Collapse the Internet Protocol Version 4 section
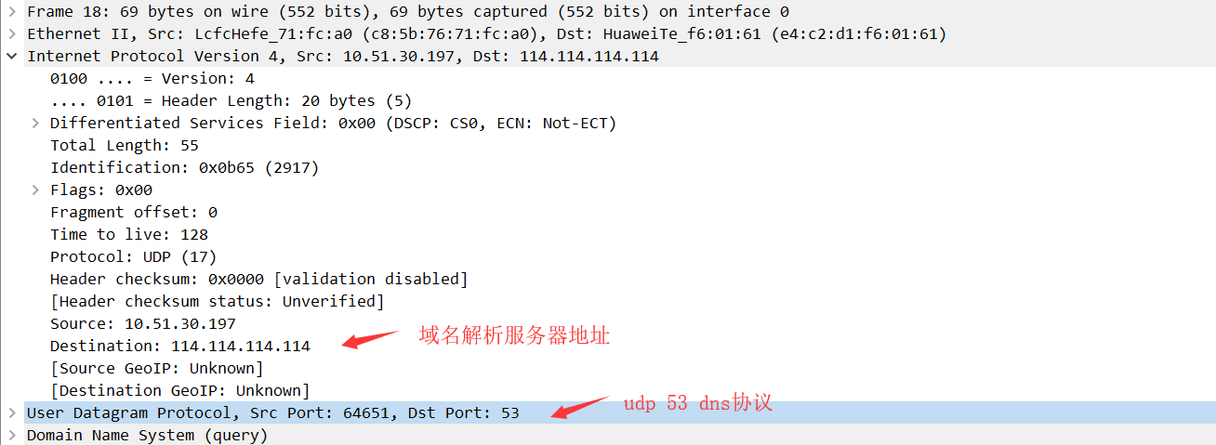Viewport: 1216px width, 445px height. [x=11, y=57]
